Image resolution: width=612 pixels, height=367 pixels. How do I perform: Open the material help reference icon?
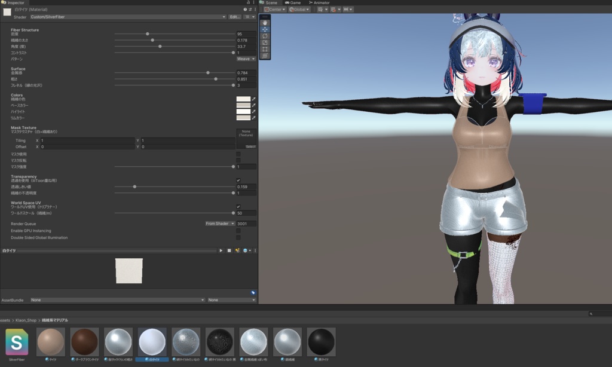245,10
